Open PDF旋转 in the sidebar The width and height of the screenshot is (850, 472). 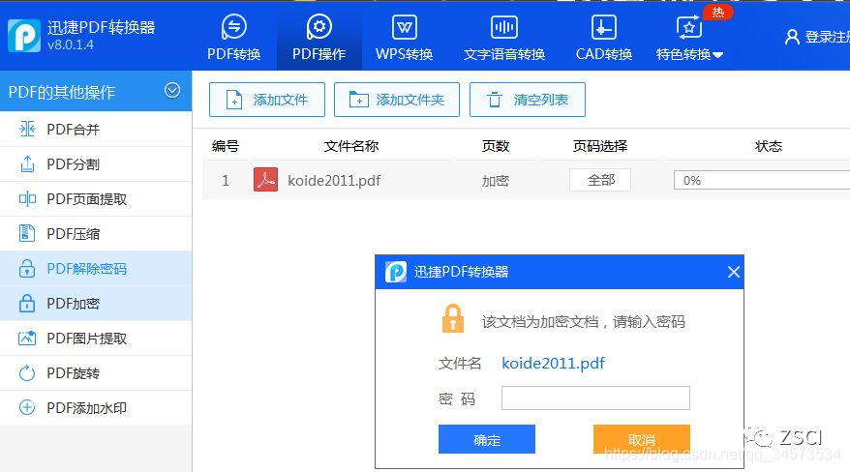(x=96, y=373)
